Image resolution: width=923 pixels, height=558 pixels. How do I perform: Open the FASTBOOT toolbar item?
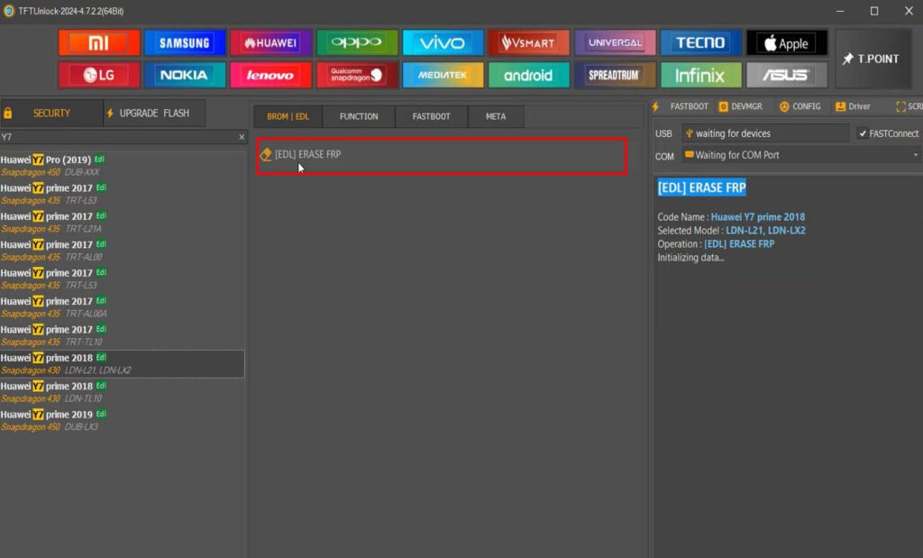[681, 106]
